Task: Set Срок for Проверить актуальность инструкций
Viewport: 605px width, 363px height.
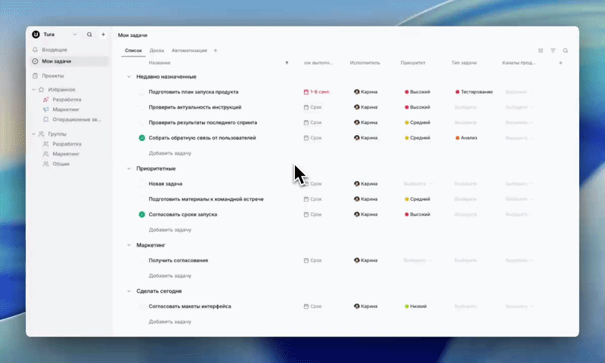Action: tap(312, 107)
